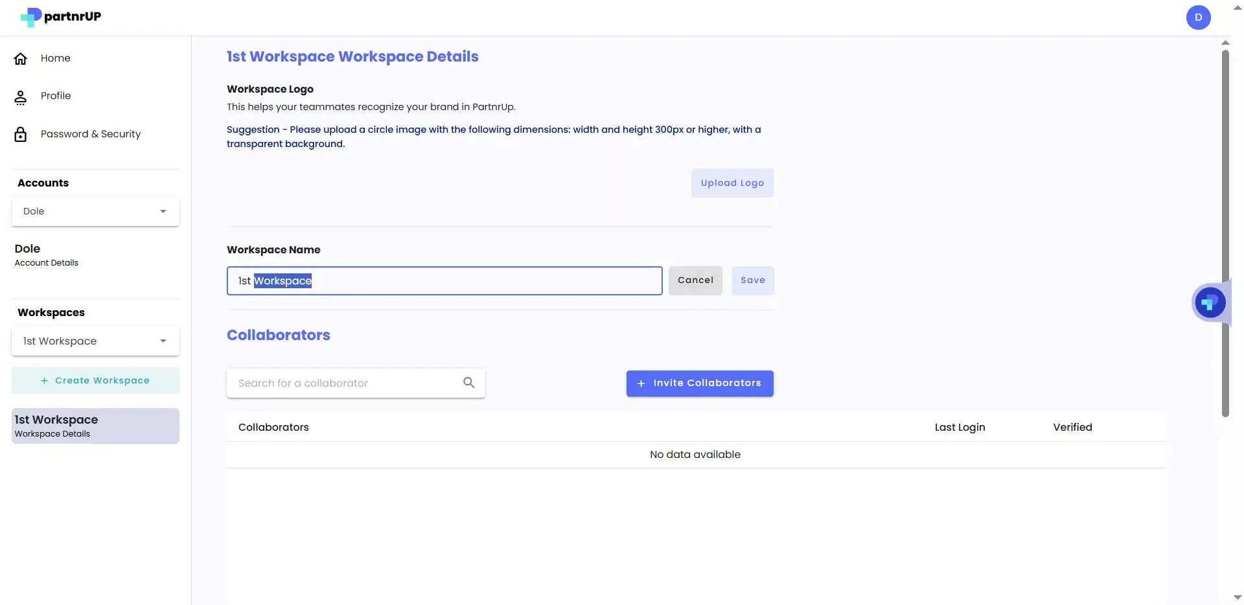Cancel the workspace name edit
This screenshot has width=1244, height=605.
(x=695, y=280)
